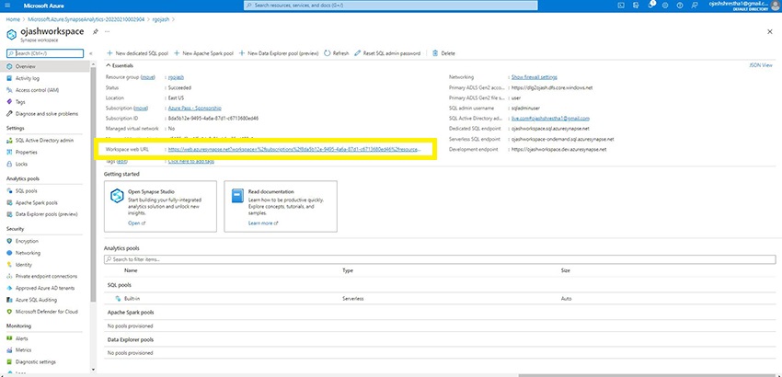Click the resource menu vertical scrollbar
The image size is (782, 377).
[93, 185]
